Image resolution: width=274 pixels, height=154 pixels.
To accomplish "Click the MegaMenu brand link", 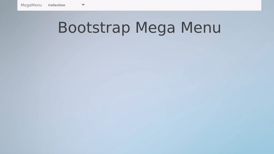I will pyautogui.click(x=31, y=5).
